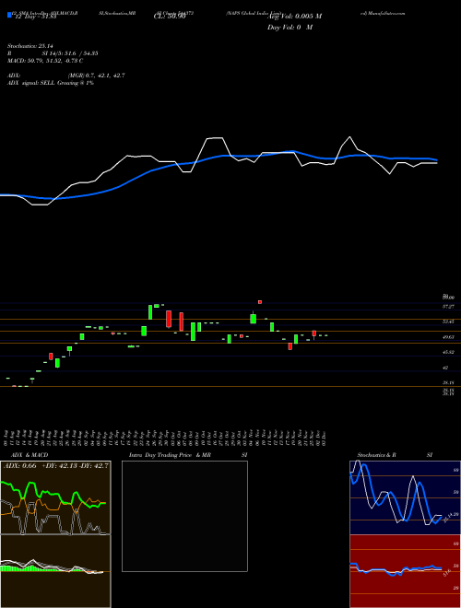Viewport: 461px width, 608px height.
Task: Click the 53.45 price axis label
Action: coord(449,322)
